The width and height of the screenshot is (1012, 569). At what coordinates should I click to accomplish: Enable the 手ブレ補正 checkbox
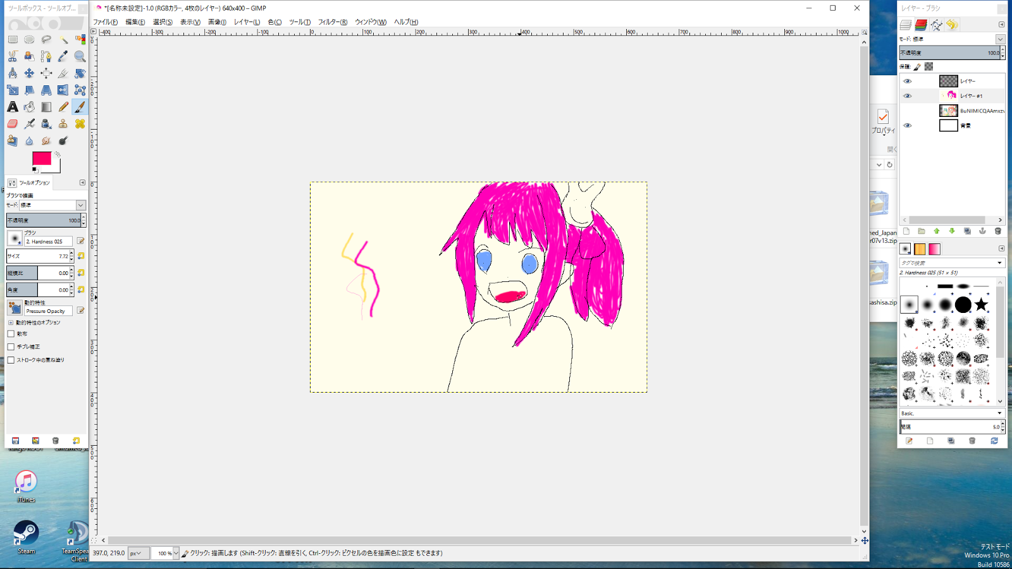11,347
